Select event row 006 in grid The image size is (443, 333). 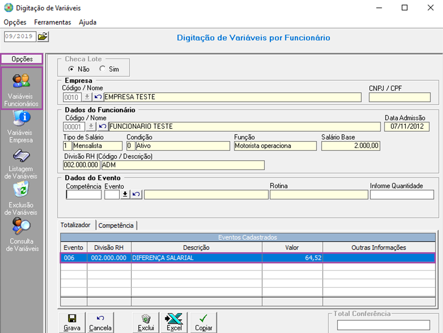click(248, 258)
